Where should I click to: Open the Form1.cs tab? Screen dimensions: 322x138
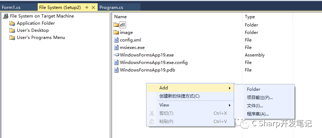coord(11,8)
